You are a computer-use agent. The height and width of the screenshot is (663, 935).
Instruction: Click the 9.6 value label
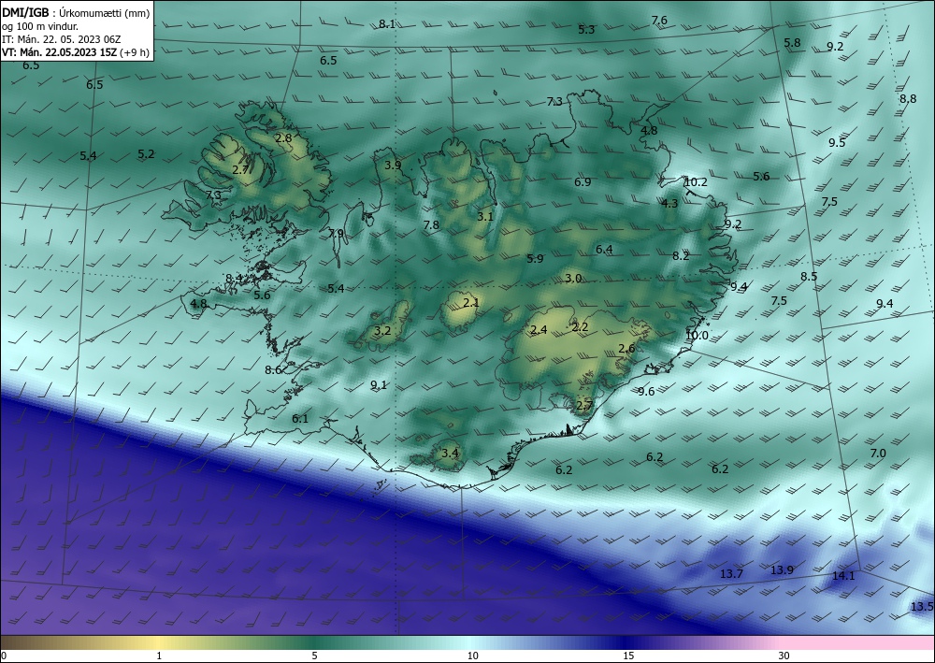(x=646, y=392)
